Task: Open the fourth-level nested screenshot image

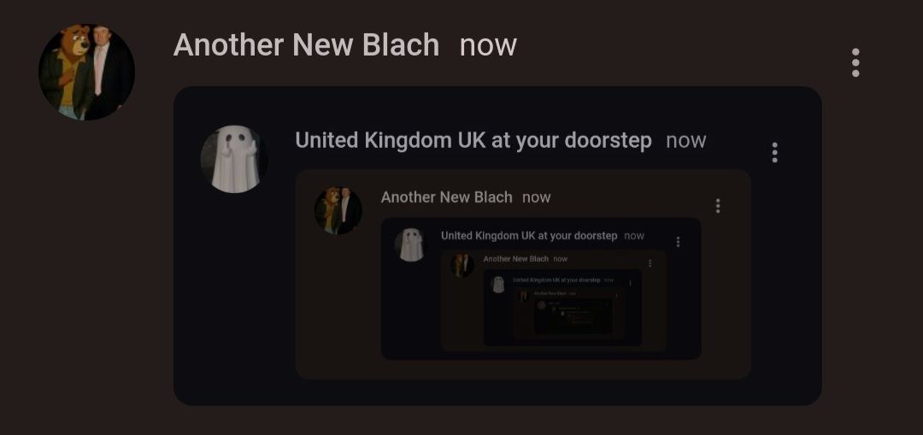Action: click(553, 300)
